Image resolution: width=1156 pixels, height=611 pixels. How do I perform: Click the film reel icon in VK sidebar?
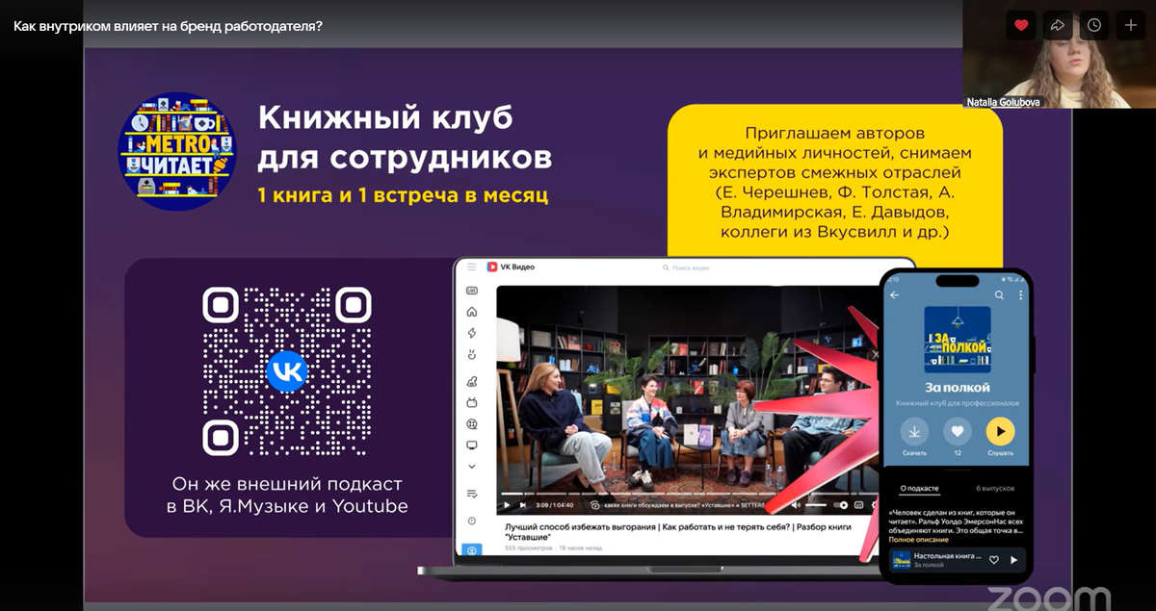point(472,423)
